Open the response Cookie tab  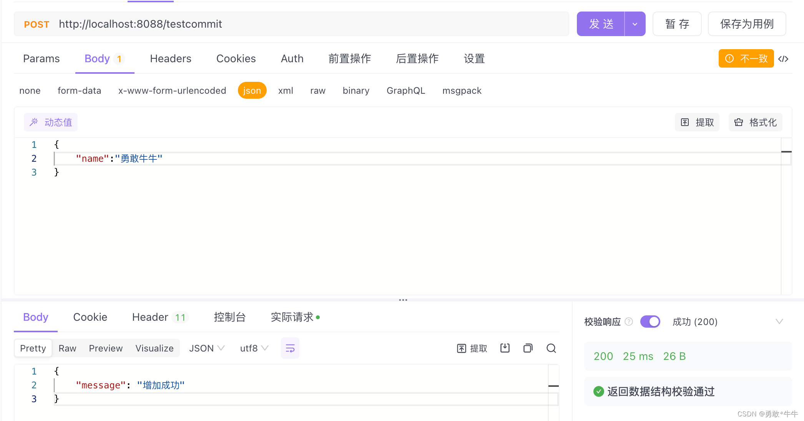click(90, 317)
